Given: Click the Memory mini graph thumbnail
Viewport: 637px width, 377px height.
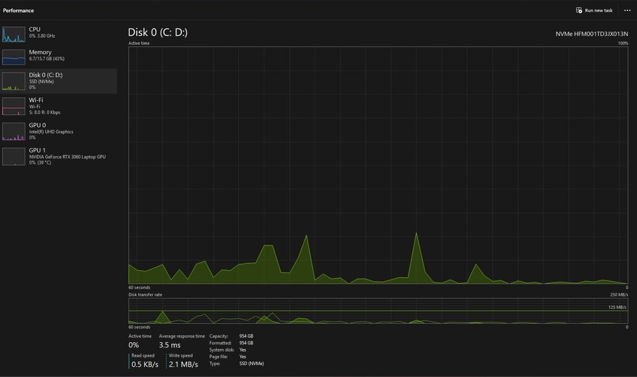Looking at the screenshot, I should point(13,57).
